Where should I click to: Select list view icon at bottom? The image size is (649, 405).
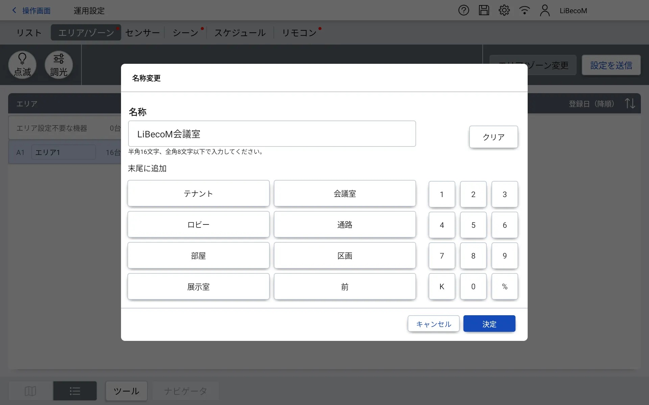tap(75, 391)
